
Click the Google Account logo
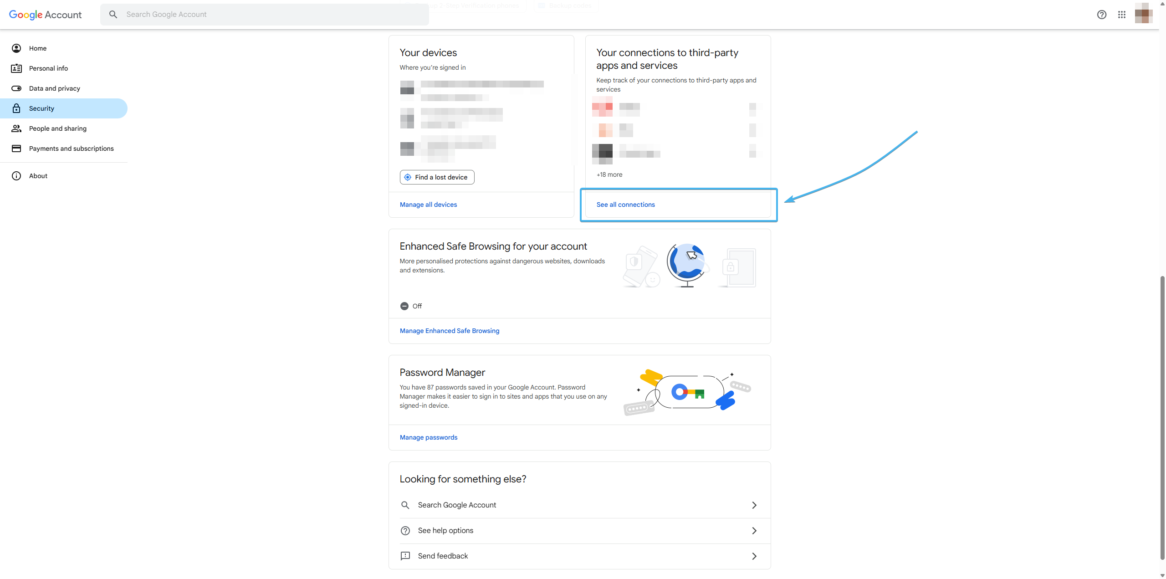45,15
